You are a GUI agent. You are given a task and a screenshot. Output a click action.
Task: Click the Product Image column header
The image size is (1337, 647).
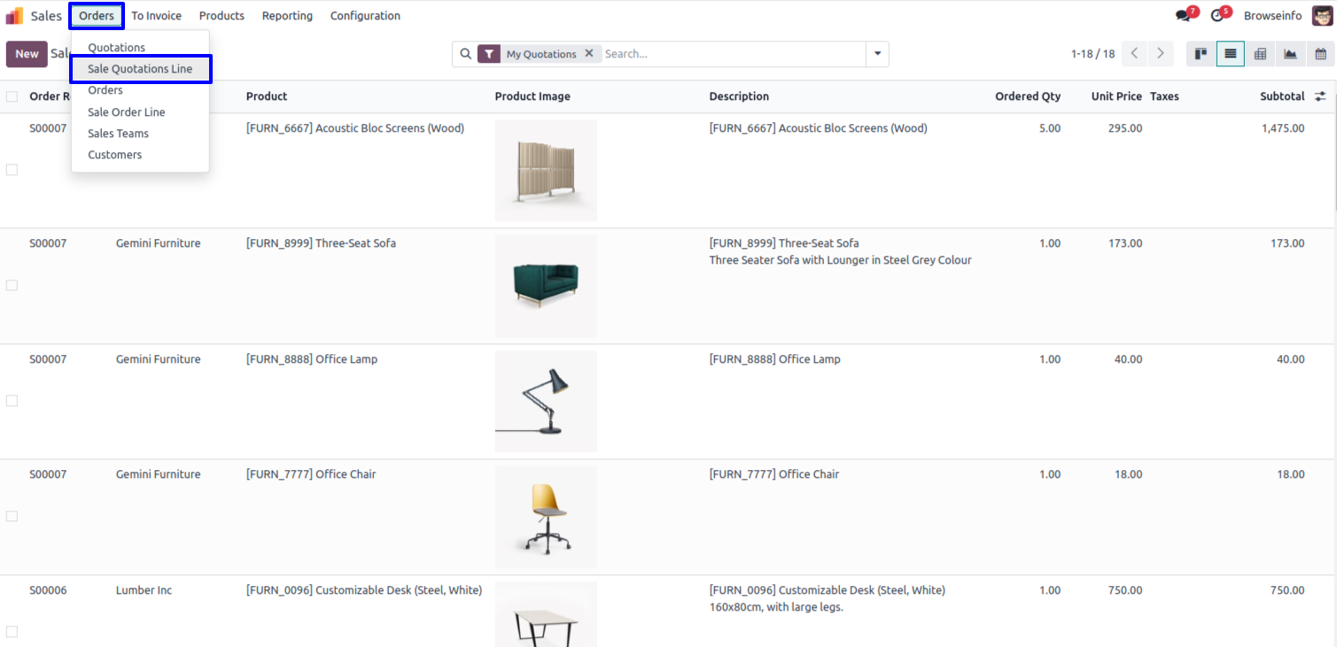click(532, 96)
